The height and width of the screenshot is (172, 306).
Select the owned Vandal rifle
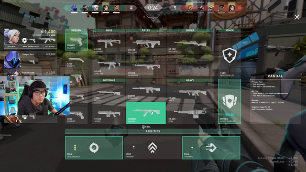click(x=146, y=113)
